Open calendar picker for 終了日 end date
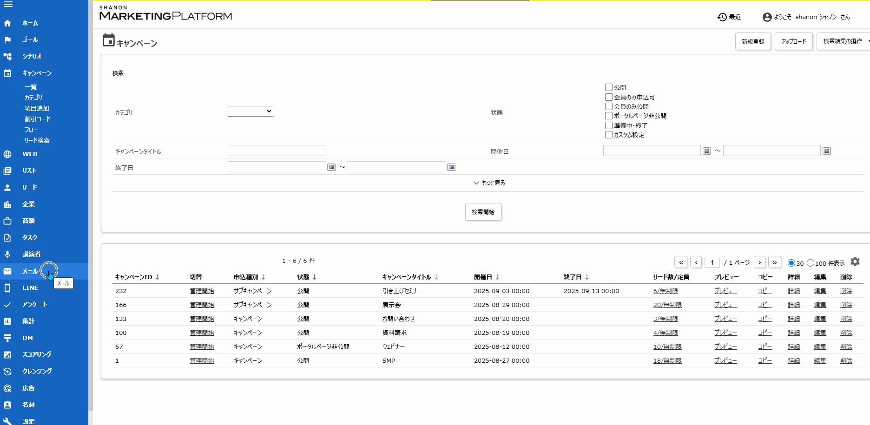 pyautogui.click(x=451, y=167)
